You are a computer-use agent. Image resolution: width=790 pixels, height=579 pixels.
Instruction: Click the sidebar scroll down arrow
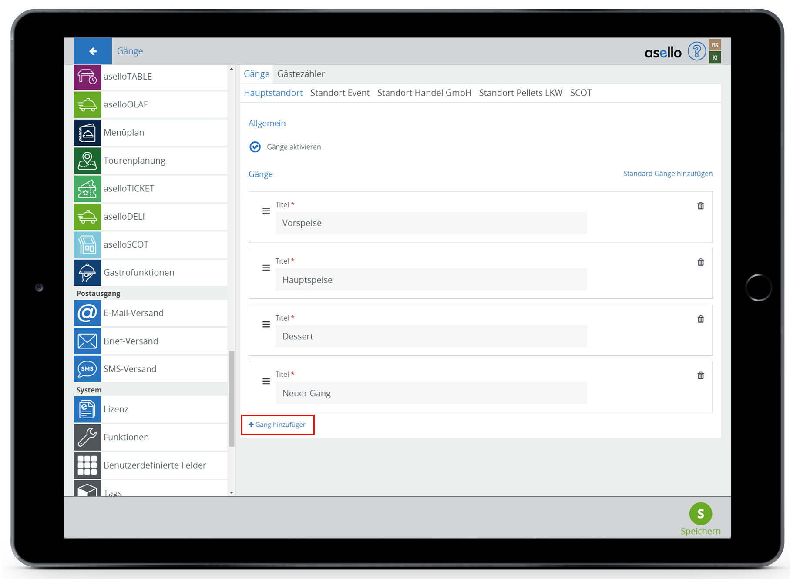coord(232,493)
